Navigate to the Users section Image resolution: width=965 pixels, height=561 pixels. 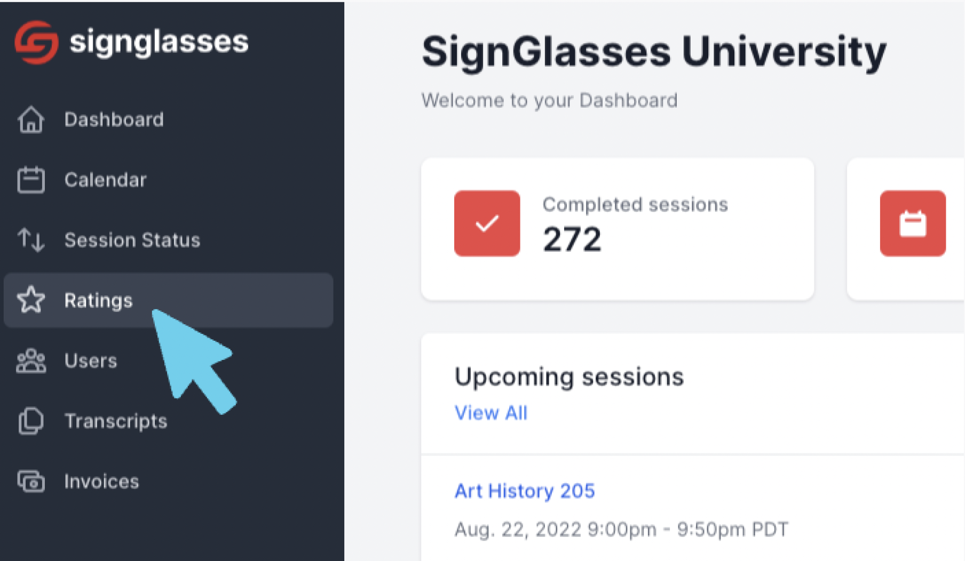click(x=91, y=361)
